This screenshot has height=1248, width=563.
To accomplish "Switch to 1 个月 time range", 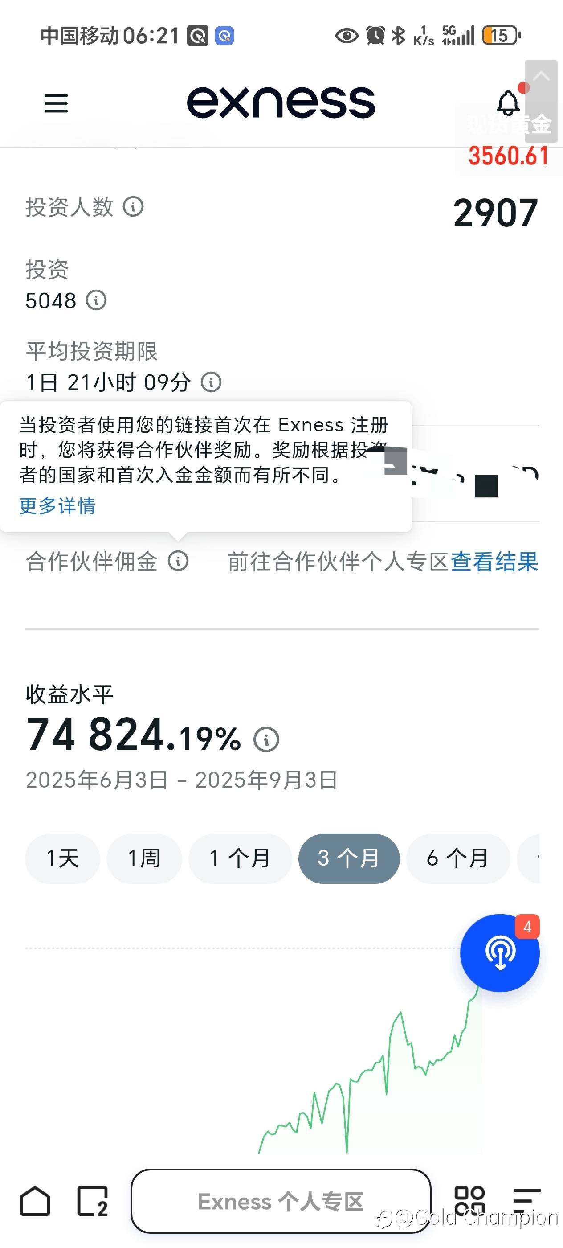I will point(240,858).
